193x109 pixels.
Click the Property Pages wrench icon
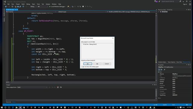click(x=165, y=70)
